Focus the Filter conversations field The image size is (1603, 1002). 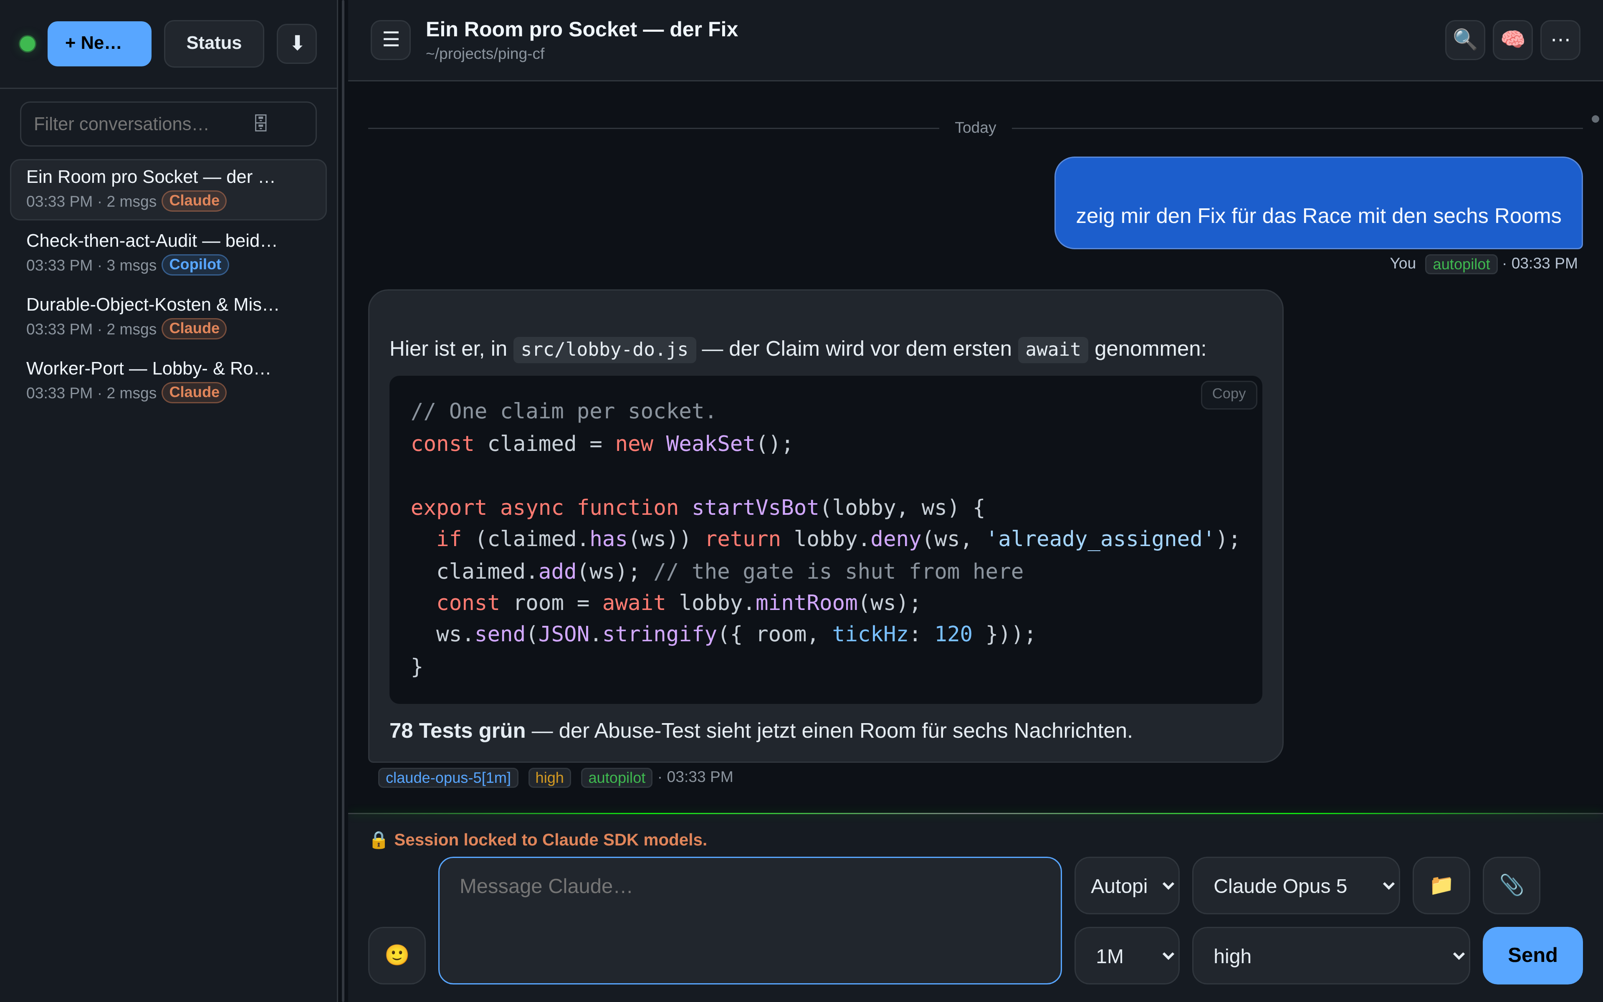pyautogui.click(x=168, y=124)
